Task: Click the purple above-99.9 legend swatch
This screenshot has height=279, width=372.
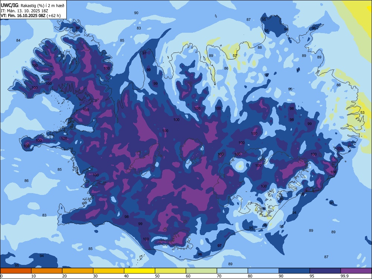Action: click(x=356, y=271)
